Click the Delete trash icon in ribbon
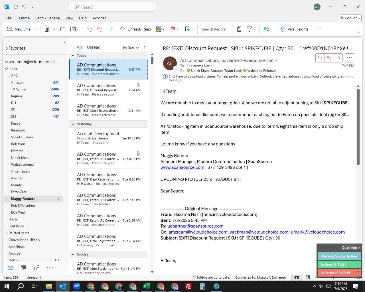 [x=47, y=29]
